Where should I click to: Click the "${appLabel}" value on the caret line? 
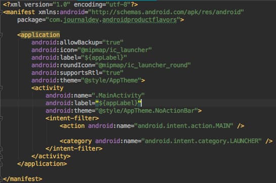tap(119, 103)
